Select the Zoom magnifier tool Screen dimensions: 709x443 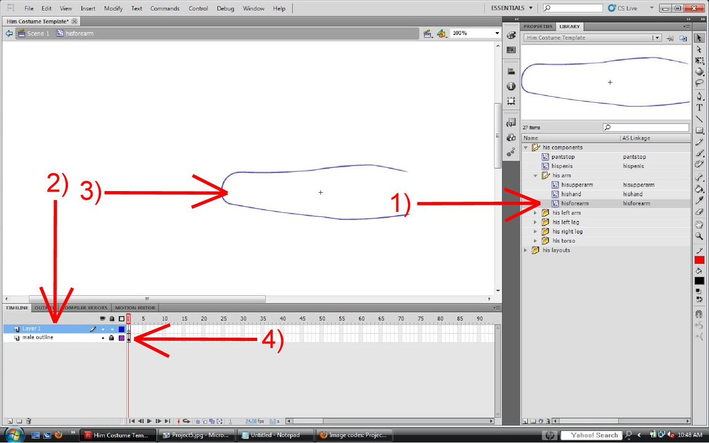tap(699, 236)
